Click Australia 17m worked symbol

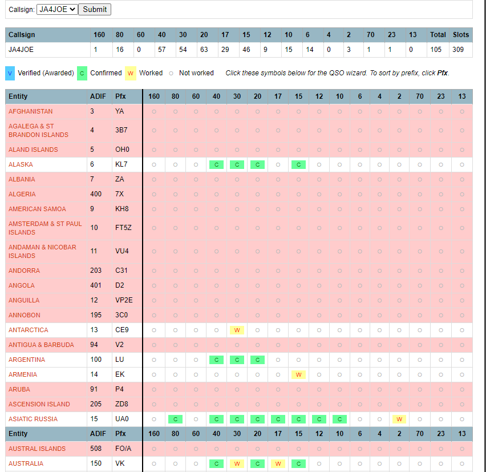point(278,463)
